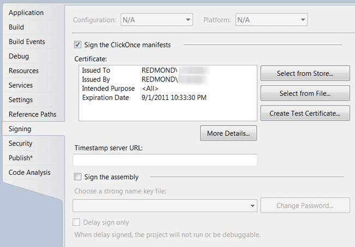Switch to the Build tab
This screenshot has width=355, height=247.
point(33,27)
